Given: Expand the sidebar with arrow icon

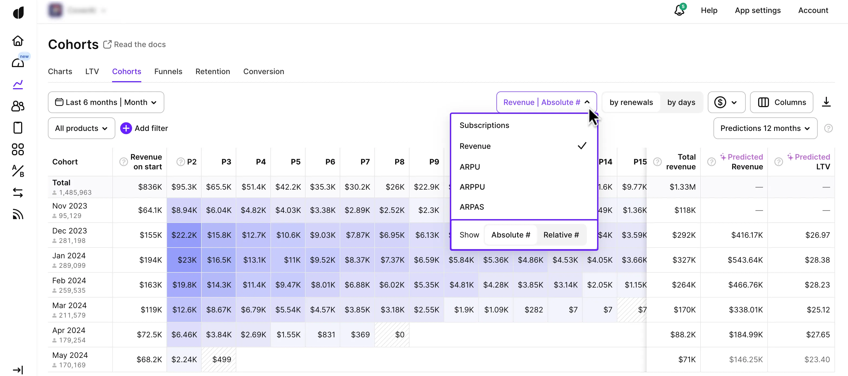Looking at the screenshot, I should (18, 370).
